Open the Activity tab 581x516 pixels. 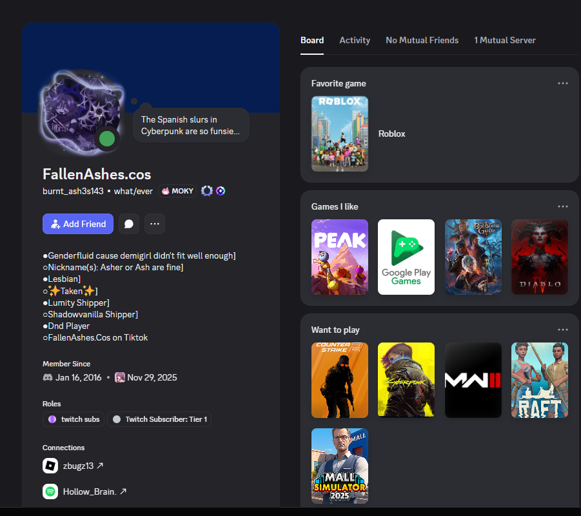tap(355, 40)
